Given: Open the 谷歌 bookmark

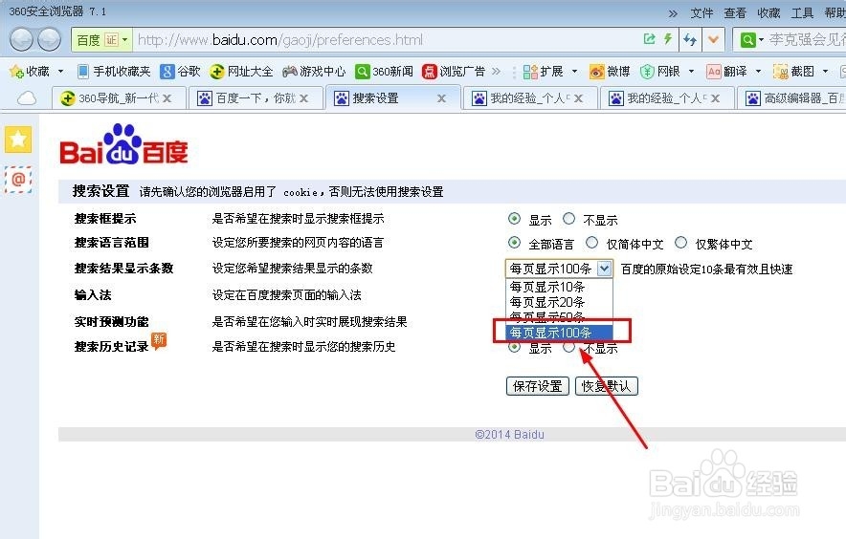Looking at the screenshot, I should click(x=181, y=71).
